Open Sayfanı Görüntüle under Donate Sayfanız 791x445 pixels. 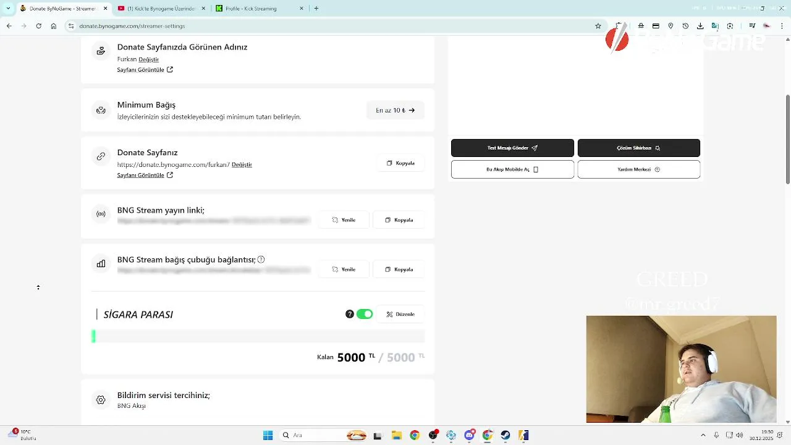coord(145,175)
